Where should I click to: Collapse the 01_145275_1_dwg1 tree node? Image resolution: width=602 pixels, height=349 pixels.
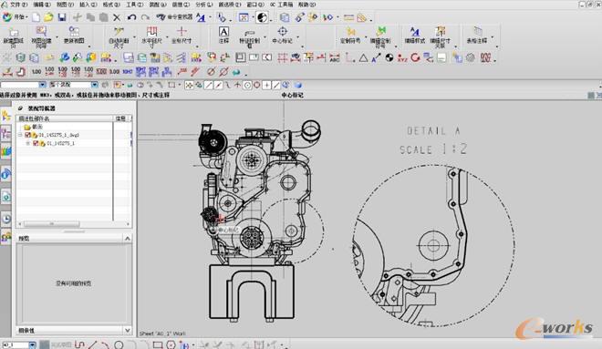(20, 135)
